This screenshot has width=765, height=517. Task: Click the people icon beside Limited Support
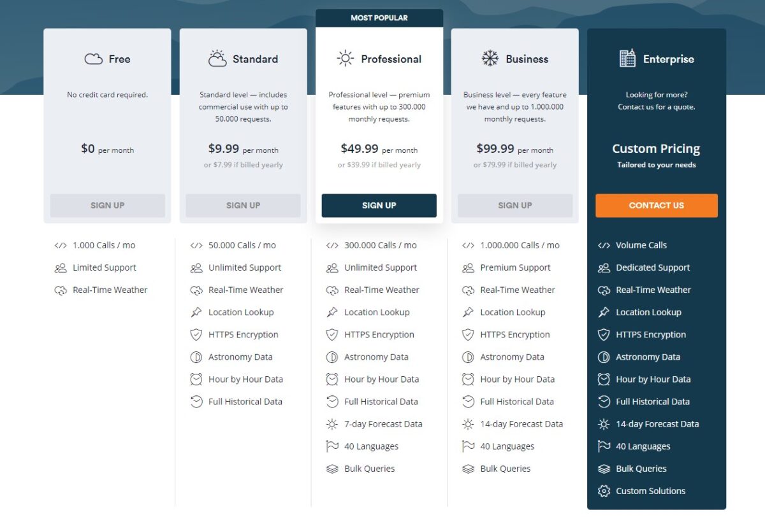tap(61, 268)
